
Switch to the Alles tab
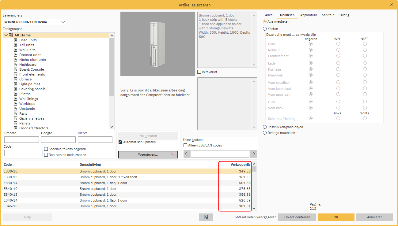(269, 15)
